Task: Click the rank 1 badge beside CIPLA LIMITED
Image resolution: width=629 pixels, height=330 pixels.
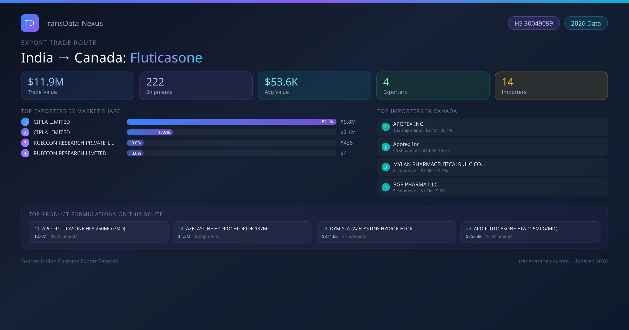Action: pos(25,122)
